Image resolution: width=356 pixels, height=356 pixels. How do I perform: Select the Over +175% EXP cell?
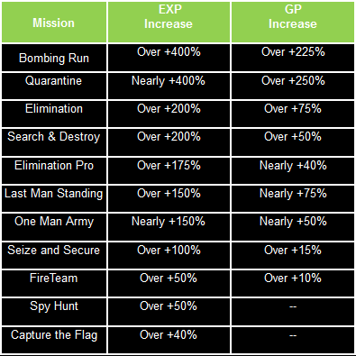pos(169,170)
